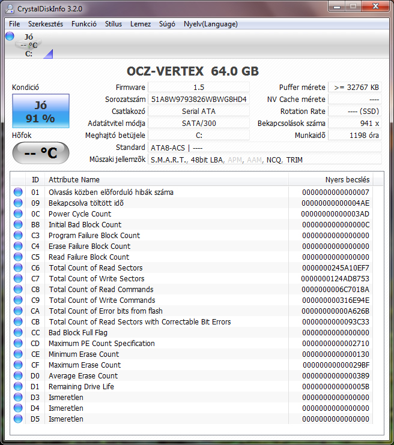Click status orb for Total Count of Write Commands

[x=18, y=300]
